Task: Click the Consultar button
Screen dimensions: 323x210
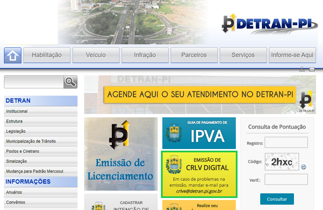Action: [277, 199]
